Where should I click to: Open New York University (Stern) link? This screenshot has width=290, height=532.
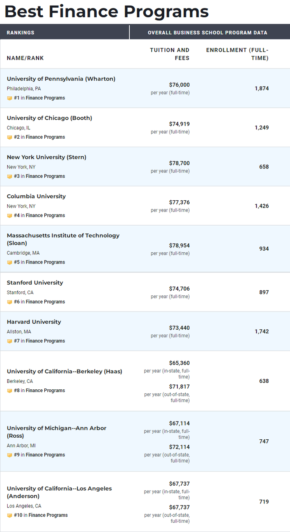(x=46, y=157)
